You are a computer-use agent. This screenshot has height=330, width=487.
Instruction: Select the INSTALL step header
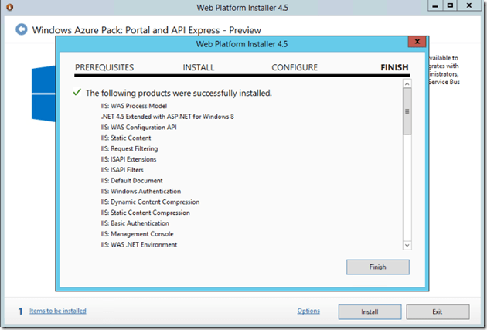point(199,68)
